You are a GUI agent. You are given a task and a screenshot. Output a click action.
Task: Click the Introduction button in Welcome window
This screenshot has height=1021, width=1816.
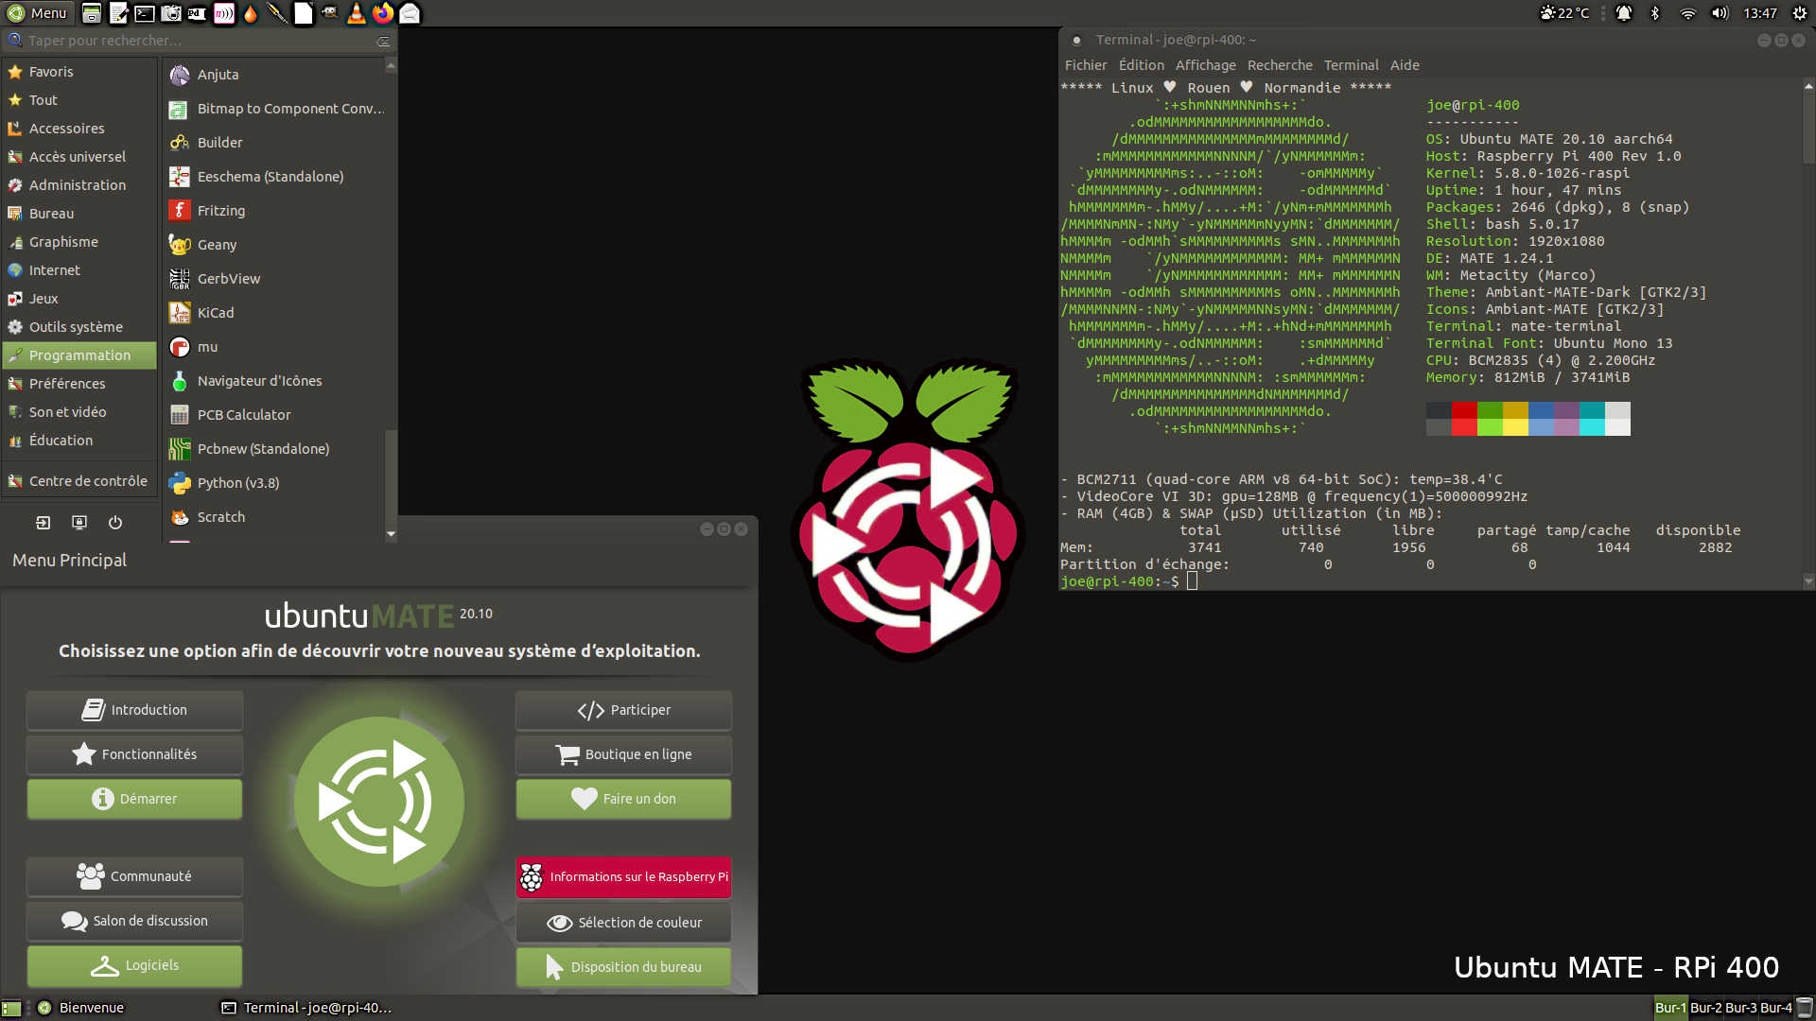click(134, 710)
